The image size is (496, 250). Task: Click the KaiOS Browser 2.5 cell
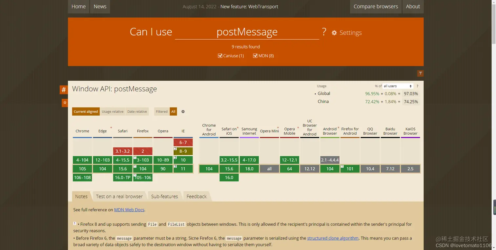point(410,169)
